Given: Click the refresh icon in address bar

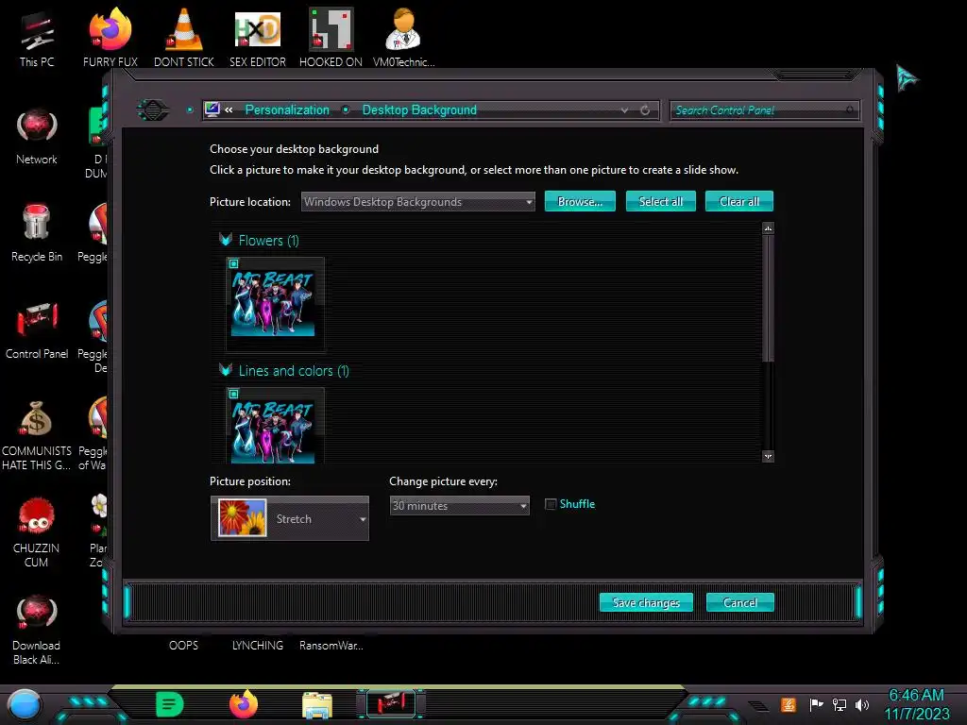Looking at the screenshot, I should [x=645, y=110].
